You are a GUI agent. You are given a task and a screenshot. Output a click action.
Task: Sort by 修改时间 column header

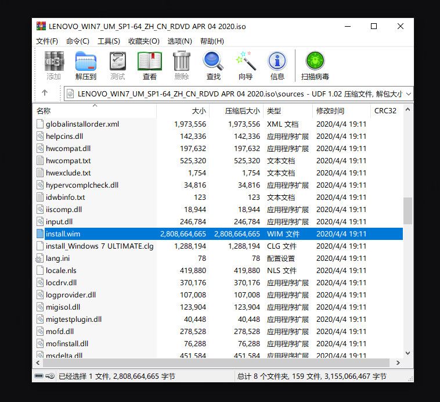pos(341,111)
